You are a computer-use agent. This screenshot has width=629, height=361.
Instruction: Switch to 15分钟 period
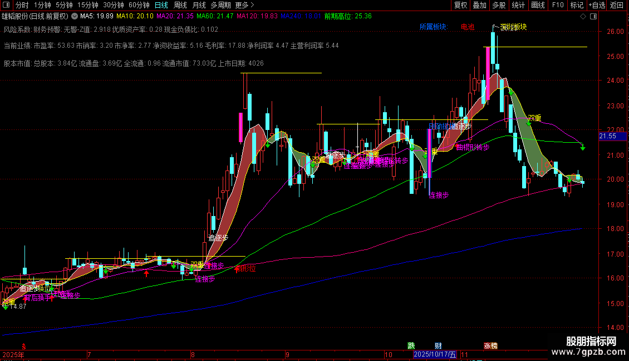pos(88,5)
